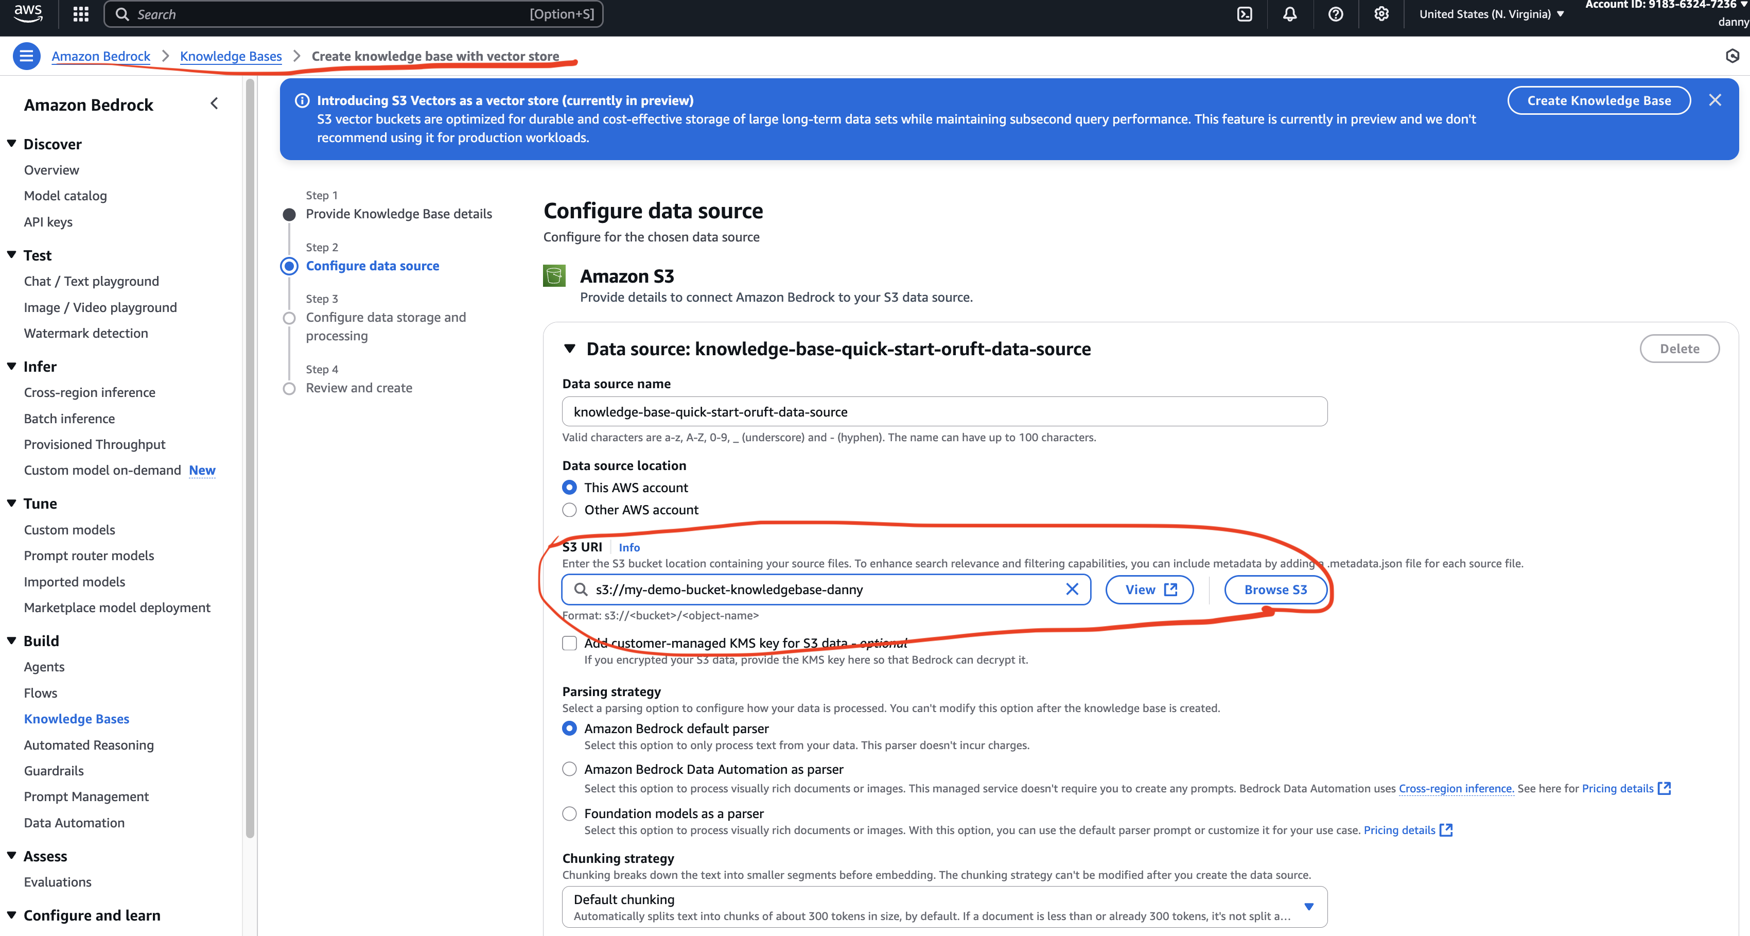Go to Batch inference
The width and height of the screenshot is (1750, 936).
click(69, 419)
